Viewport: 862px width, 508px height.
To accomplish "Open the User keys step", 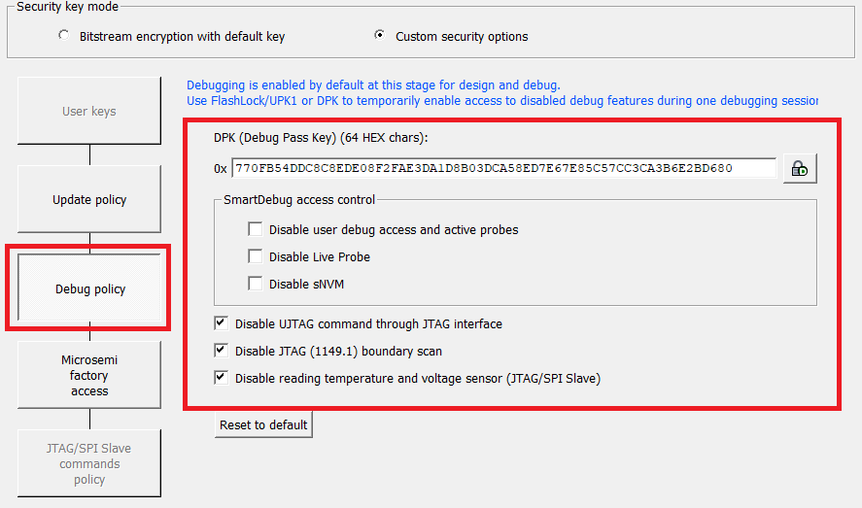I will [89, 111].
